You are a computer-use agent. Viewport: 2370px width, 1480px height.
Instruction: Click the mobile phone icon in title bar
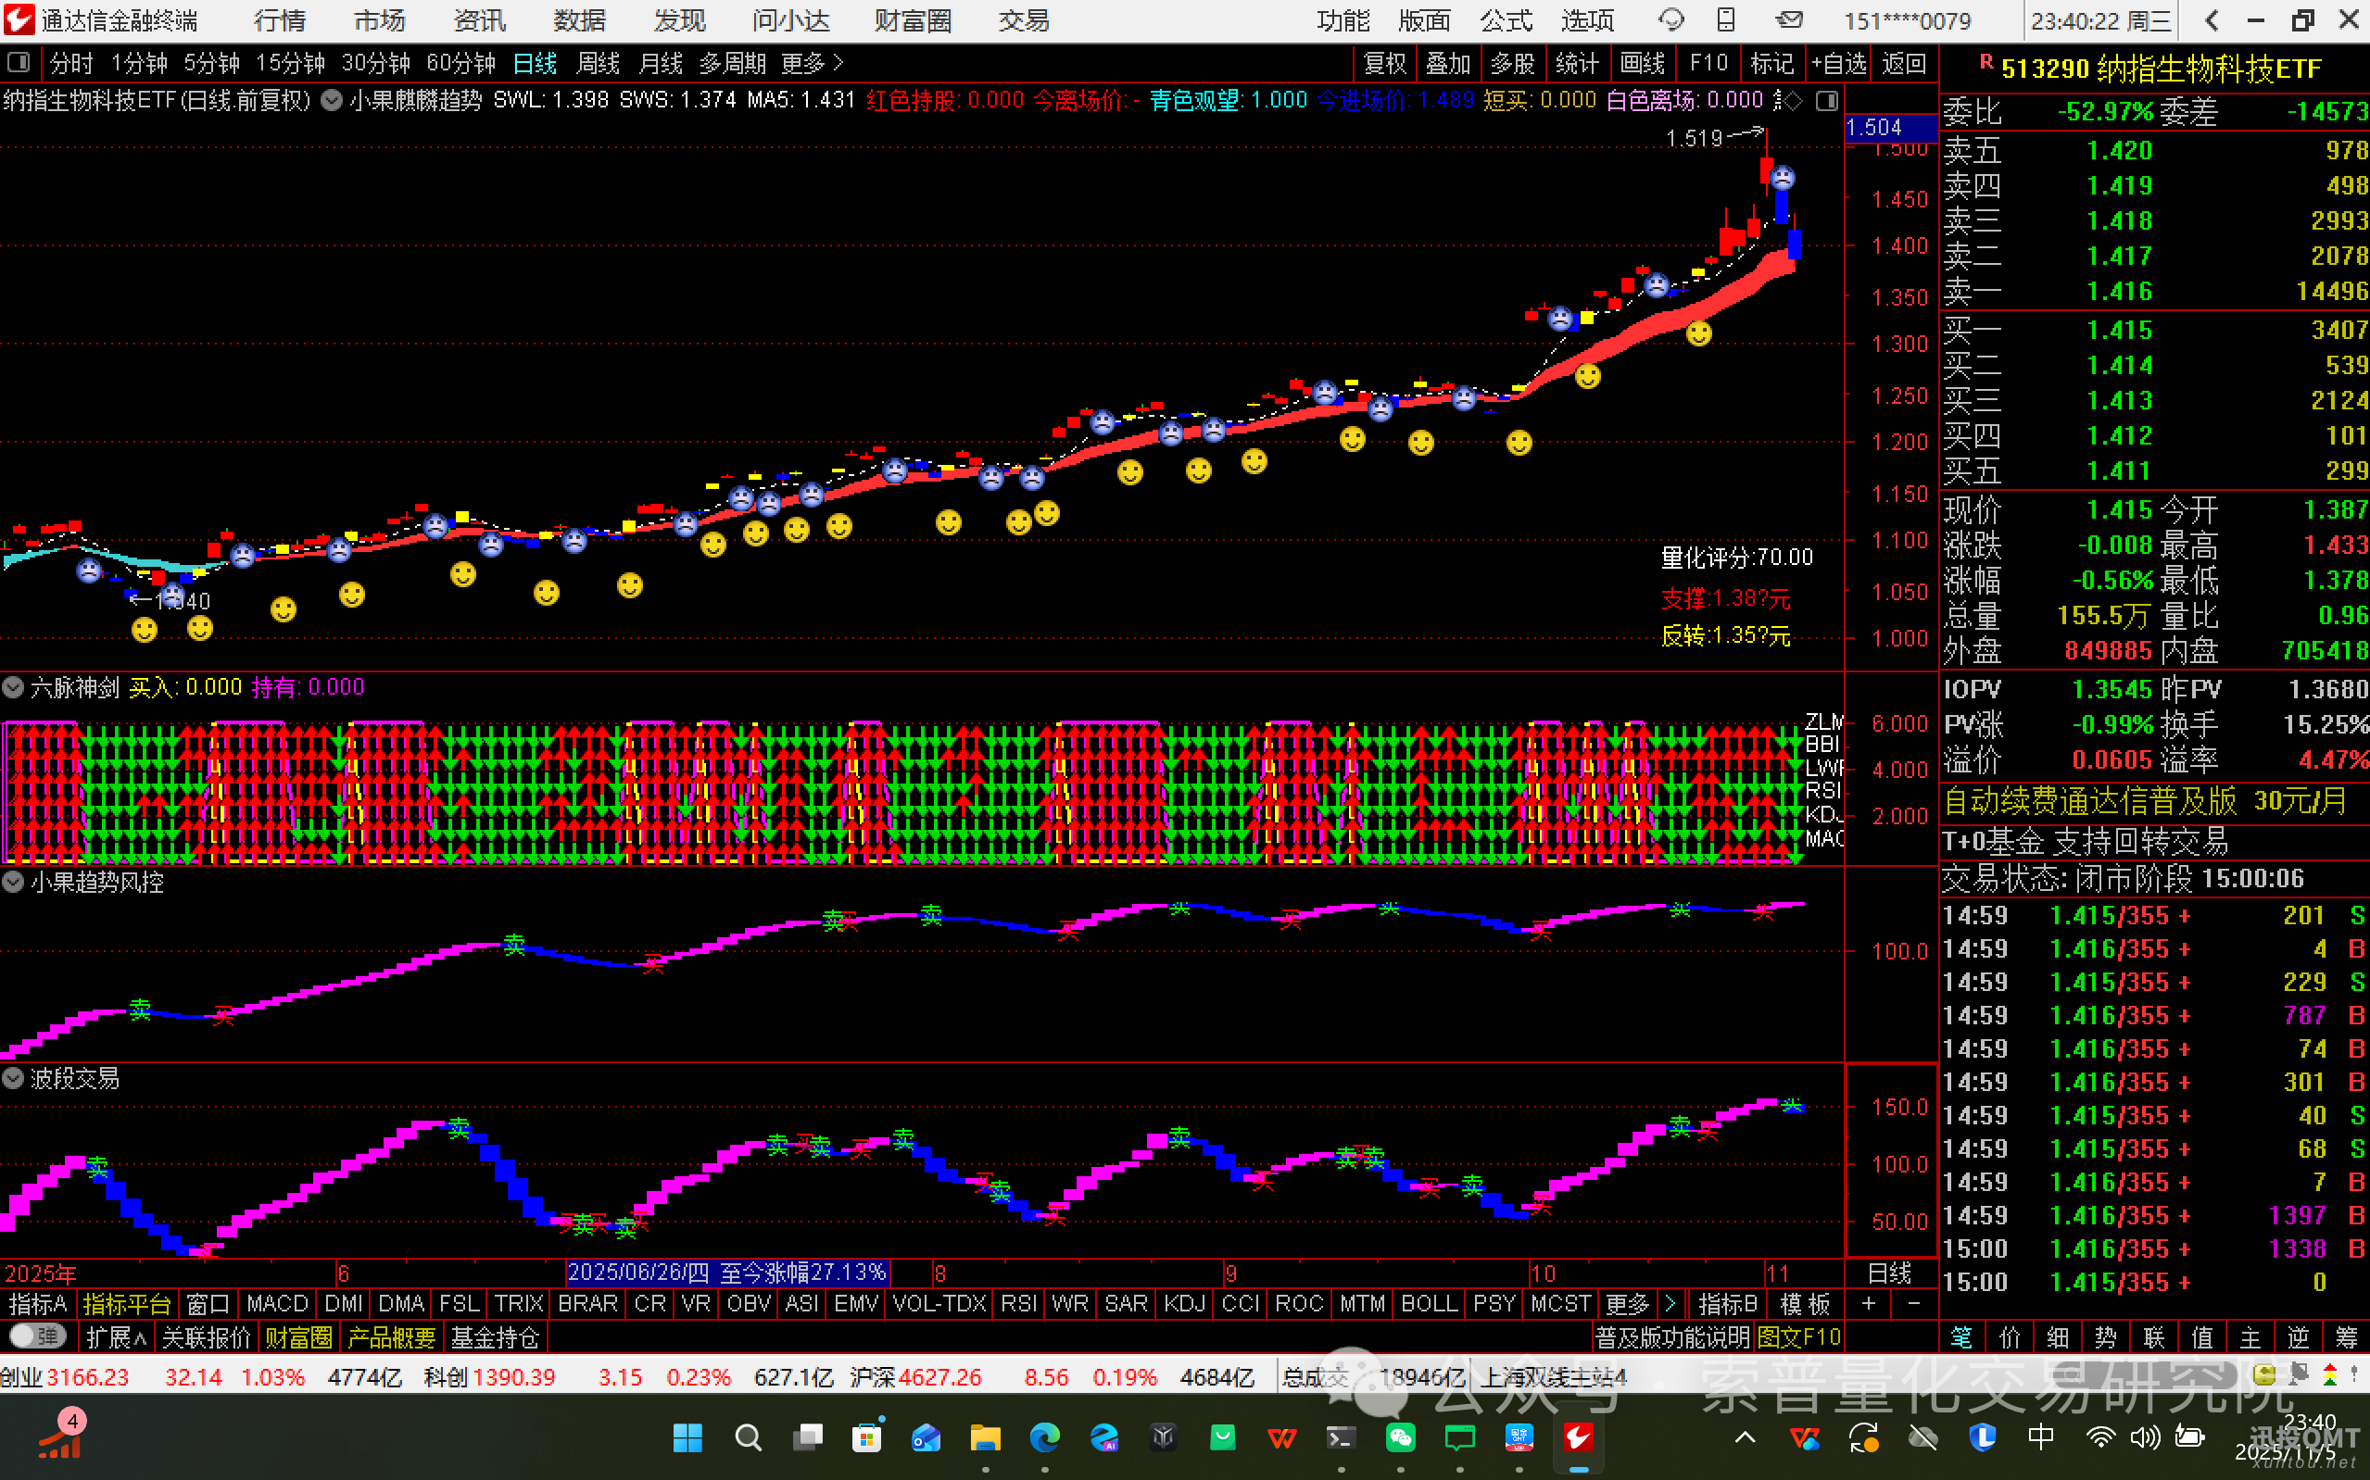(1726, 19)
